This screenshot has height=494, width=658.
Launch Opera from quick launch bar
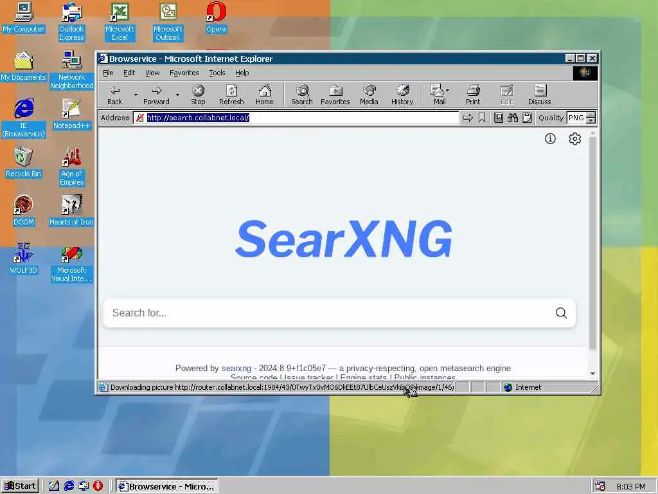[98, 486]
